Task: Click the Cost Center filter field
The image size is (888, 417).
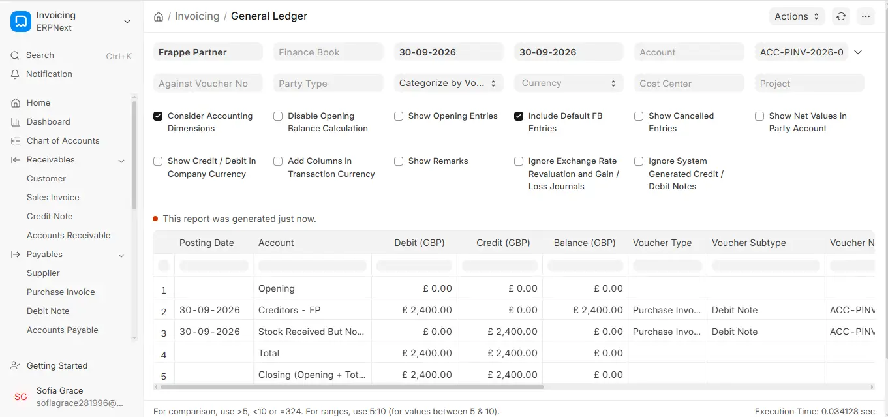Action: coord(689,84)
